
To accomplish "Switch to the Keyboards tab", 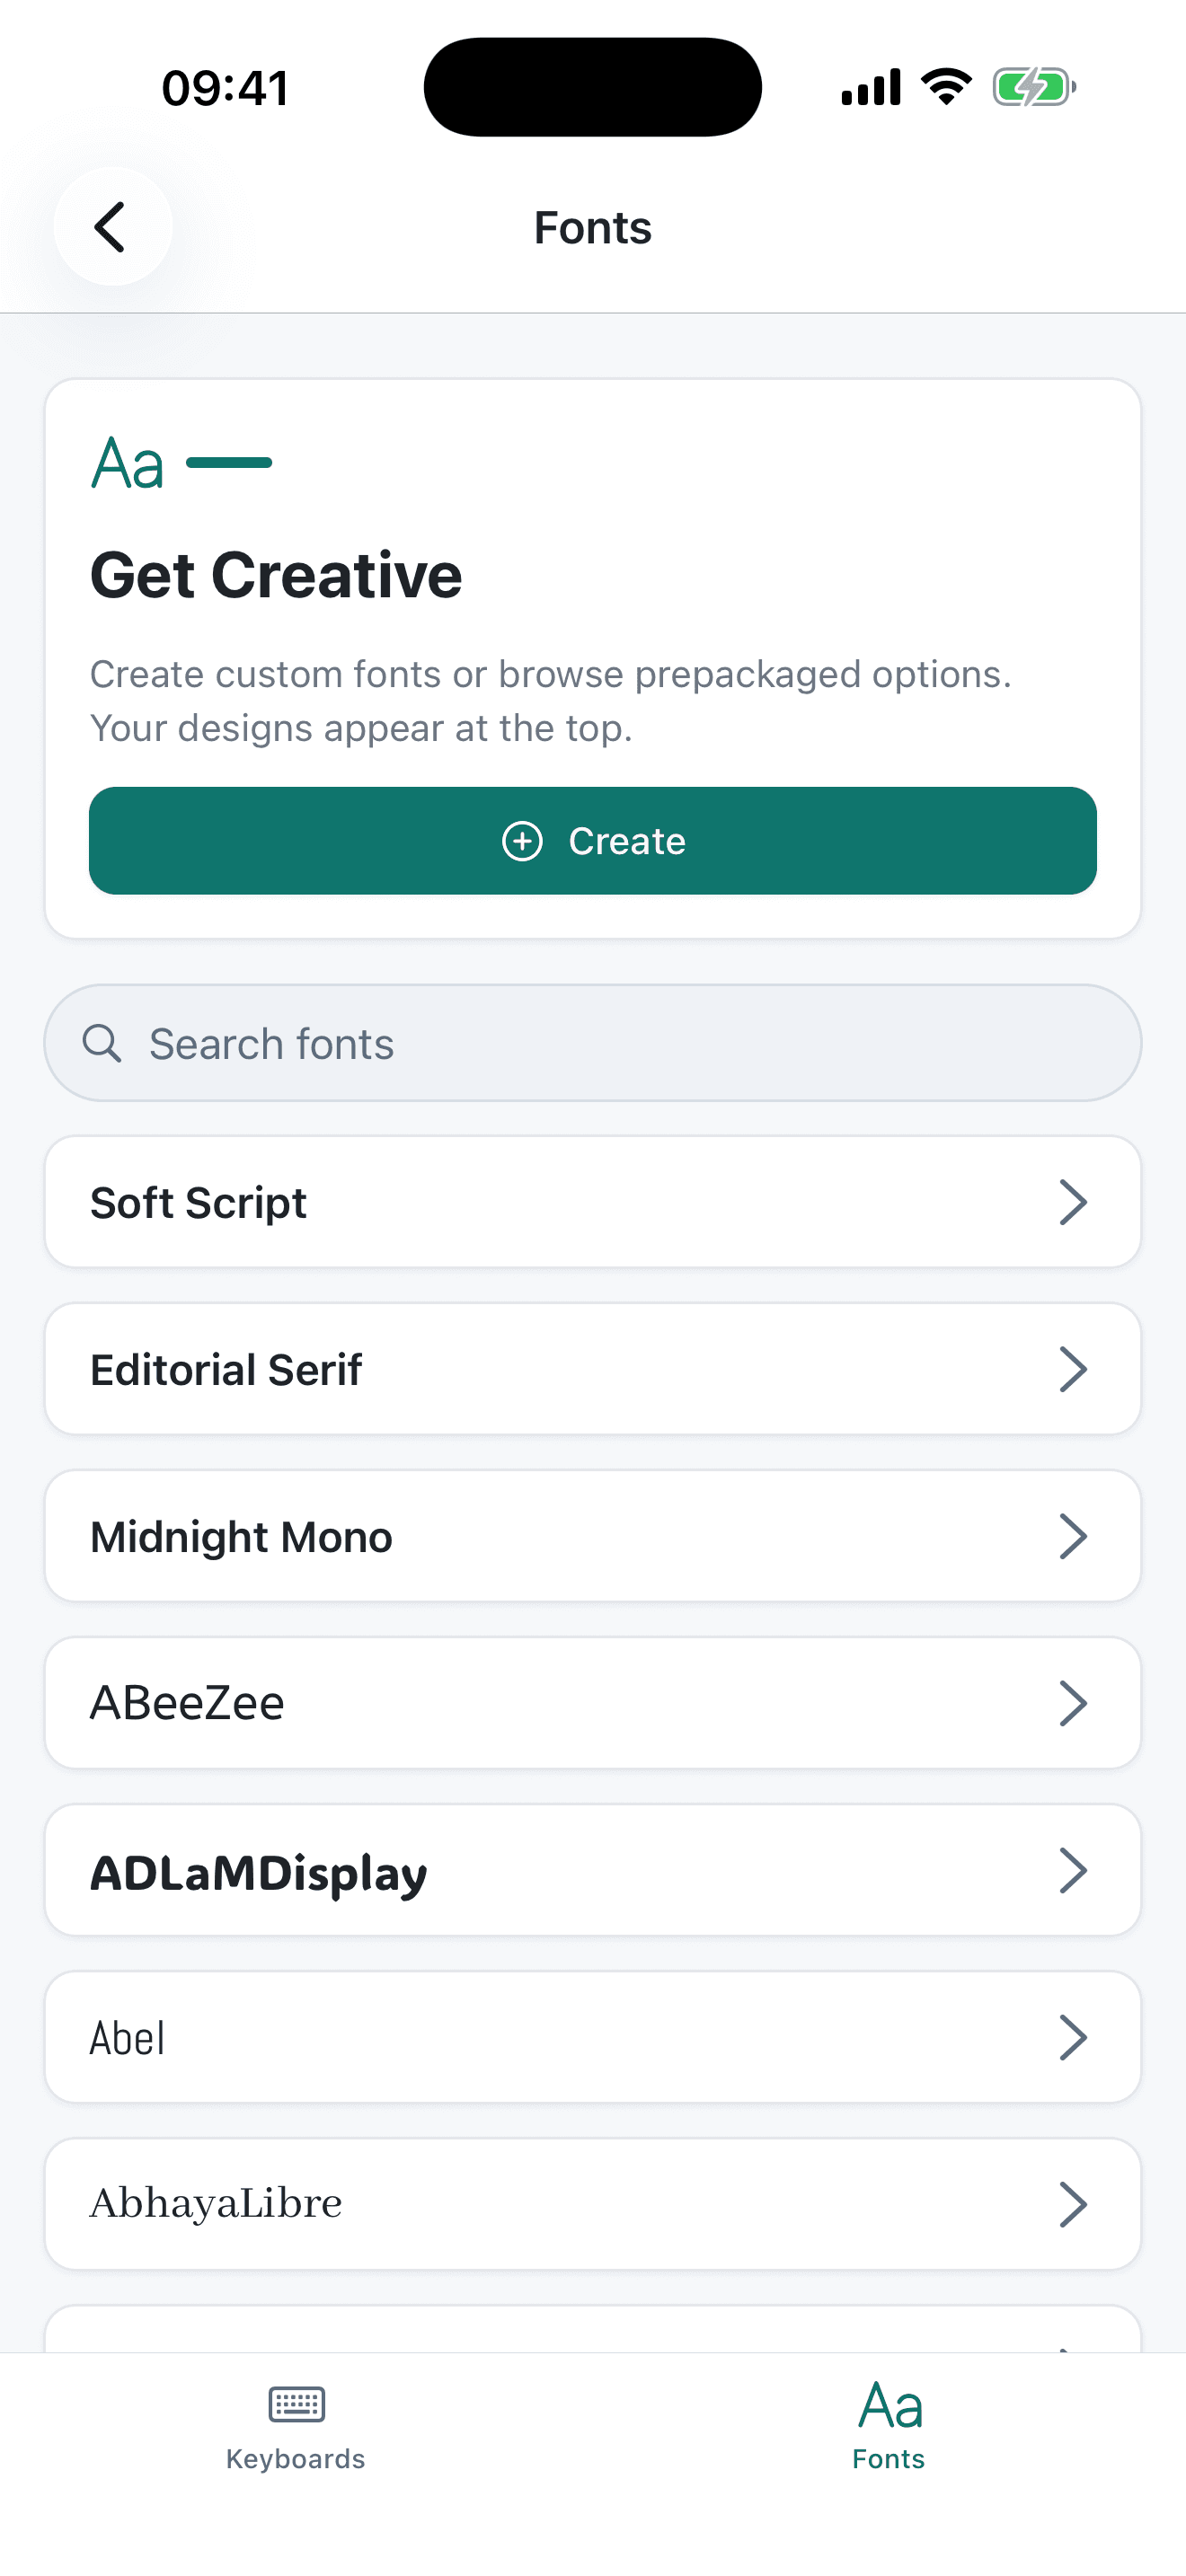I will (x=295, y=2430).
